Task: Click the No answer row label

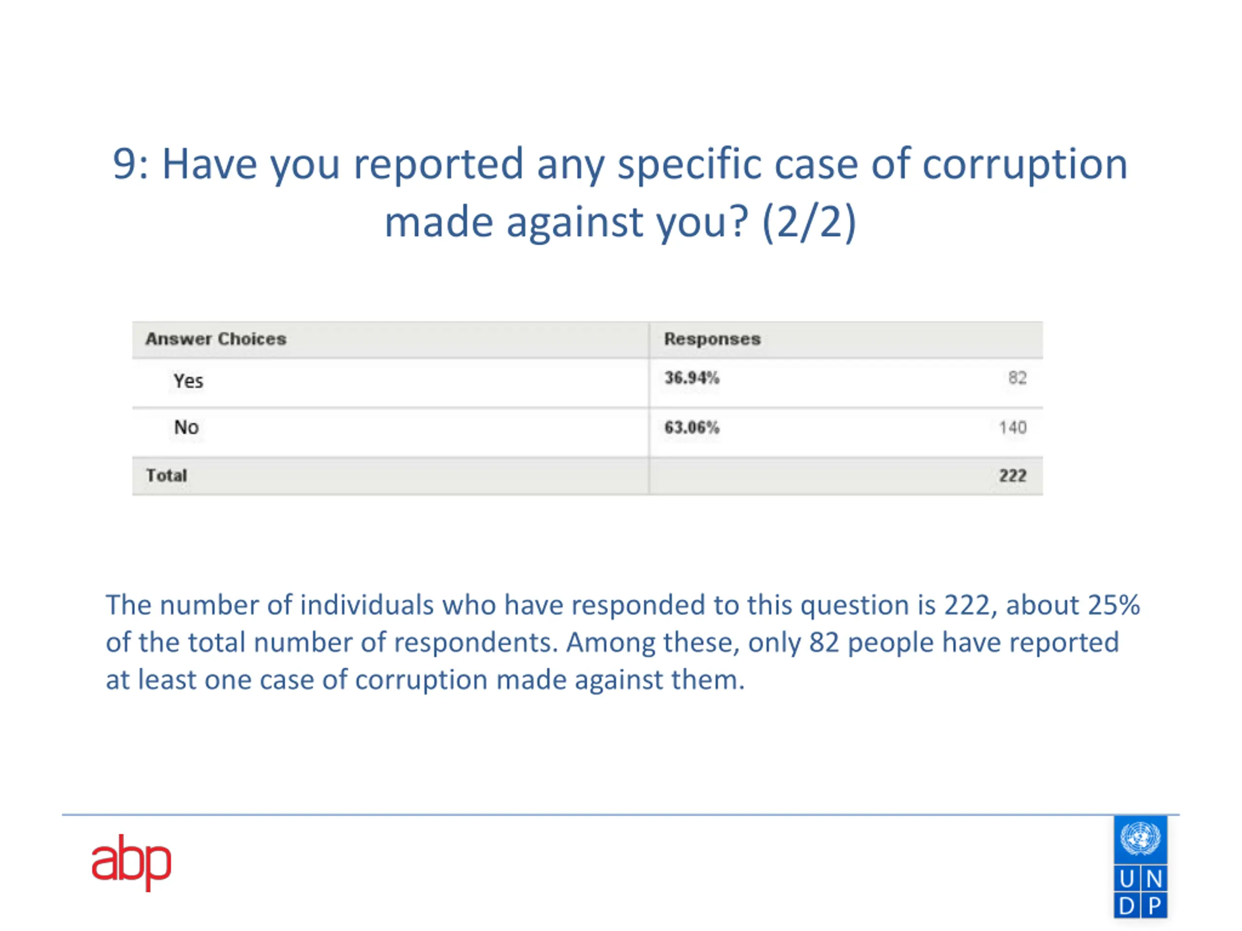Action: click(186, 428)
